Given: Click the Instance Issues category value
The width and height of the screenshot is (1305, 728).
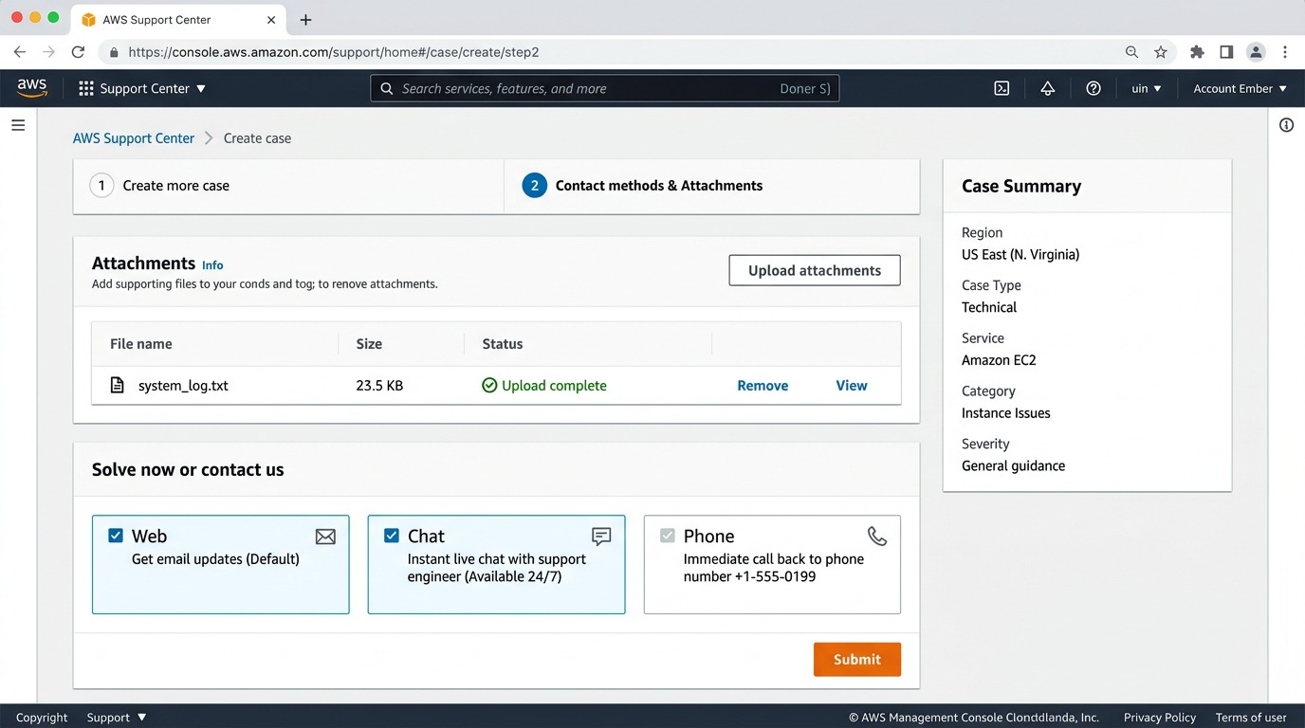Looking at the screenshot, I should point(1006,413).
